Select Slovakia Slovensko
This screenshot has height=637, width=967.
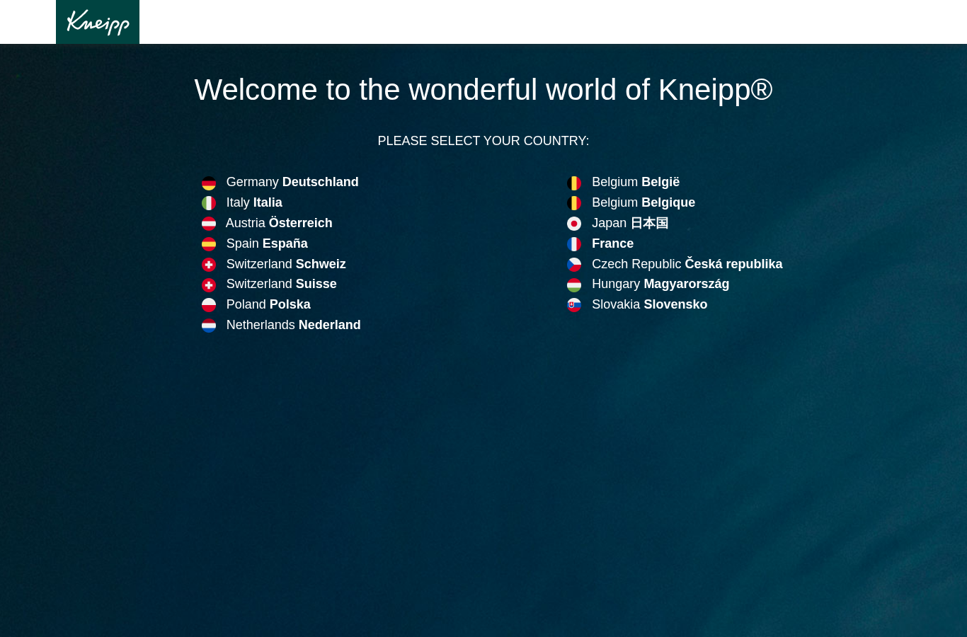click(x=650, y=304)
